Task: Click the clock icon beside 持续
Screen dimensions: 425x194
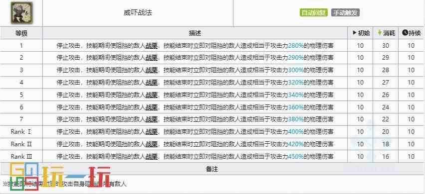Action: pos(405,33)
